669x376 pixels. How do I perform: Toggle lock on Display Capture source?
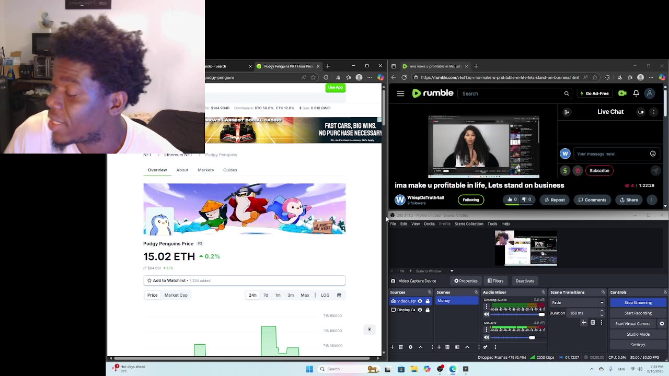(x=428, y=310)
